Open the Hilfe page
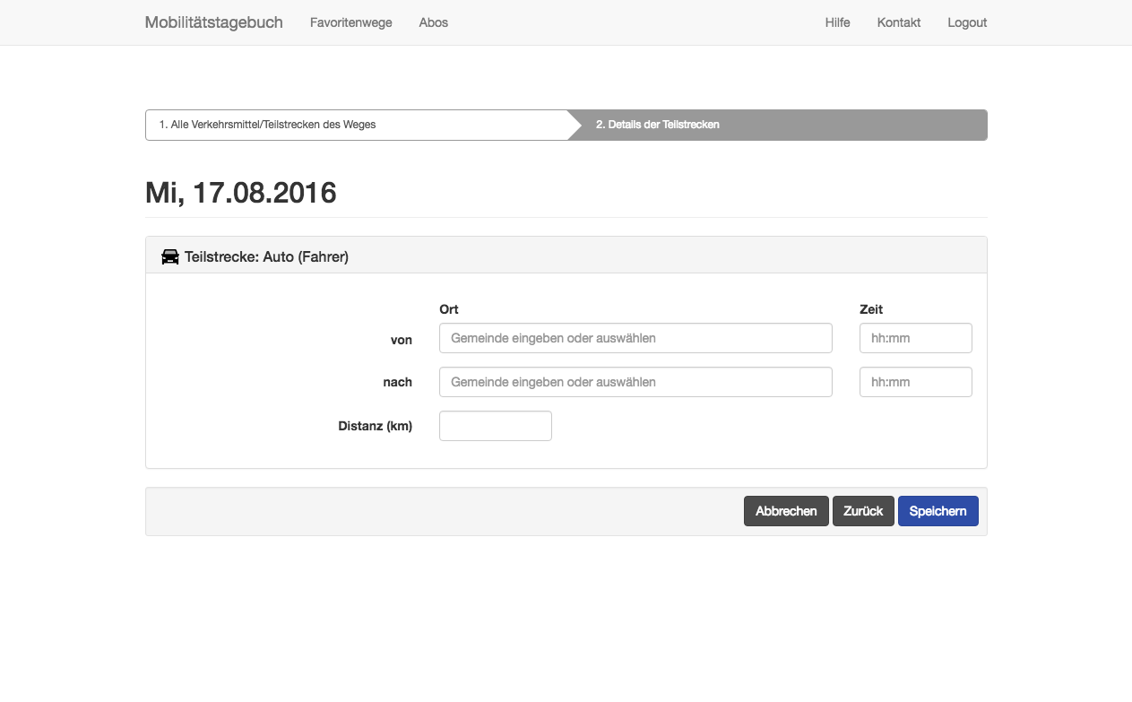The image size is (1132, 702). (x=837, y=22)
